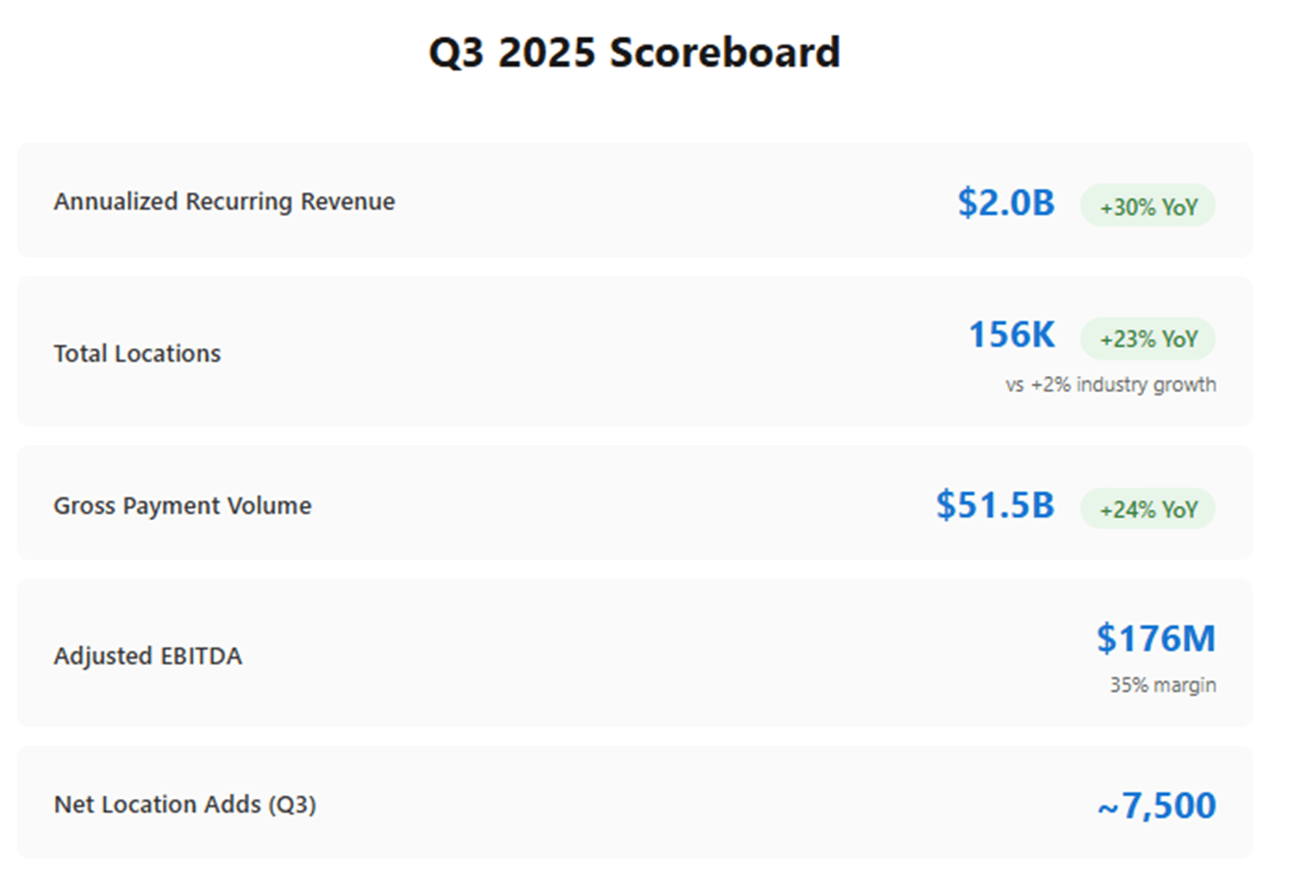Click the +30% YoY badge

(1148, 205)
